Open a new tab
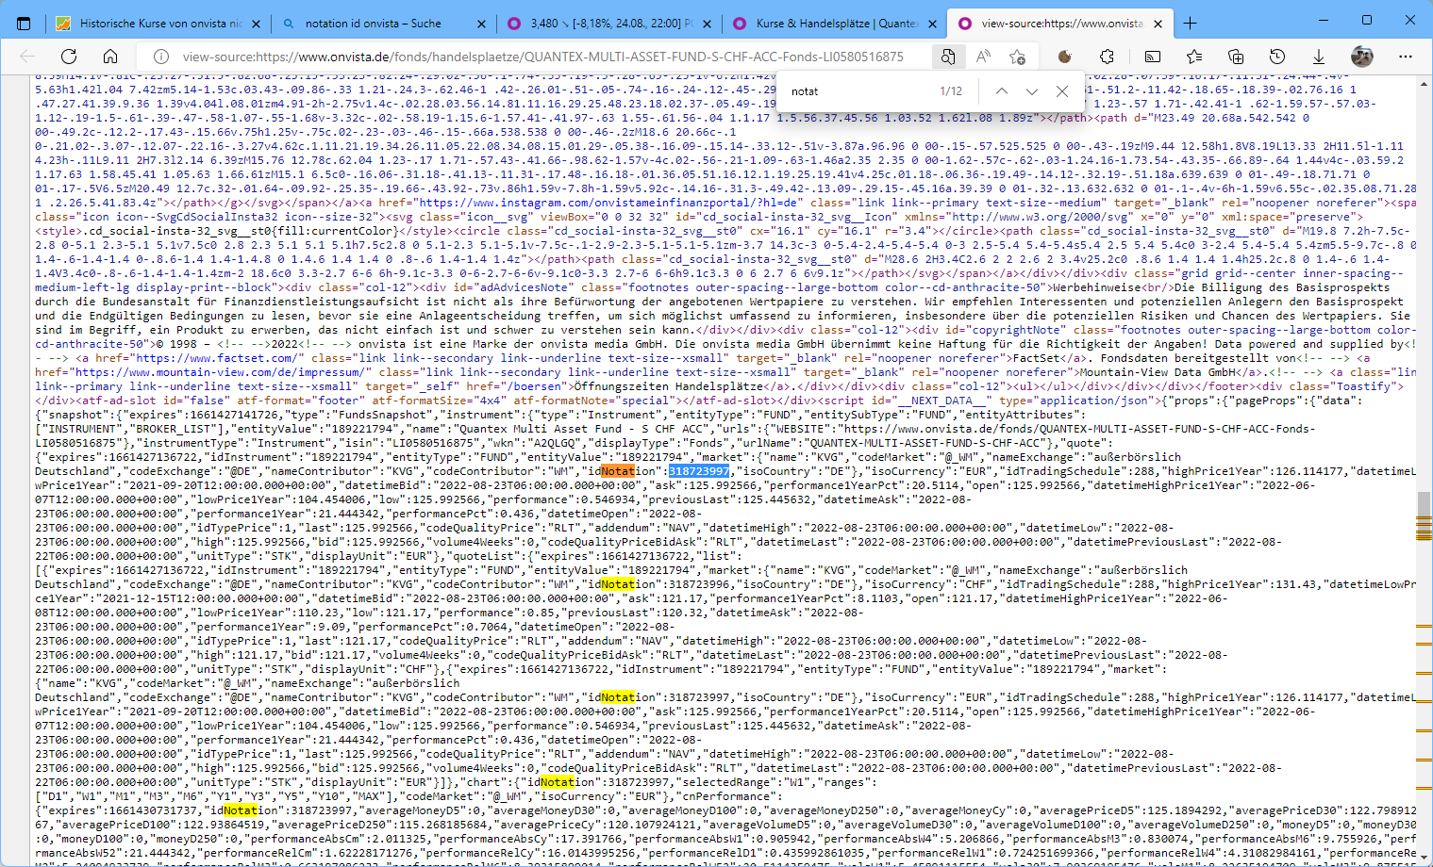The width and height of the screenshot is (1433, 867). click(1191, 24)
